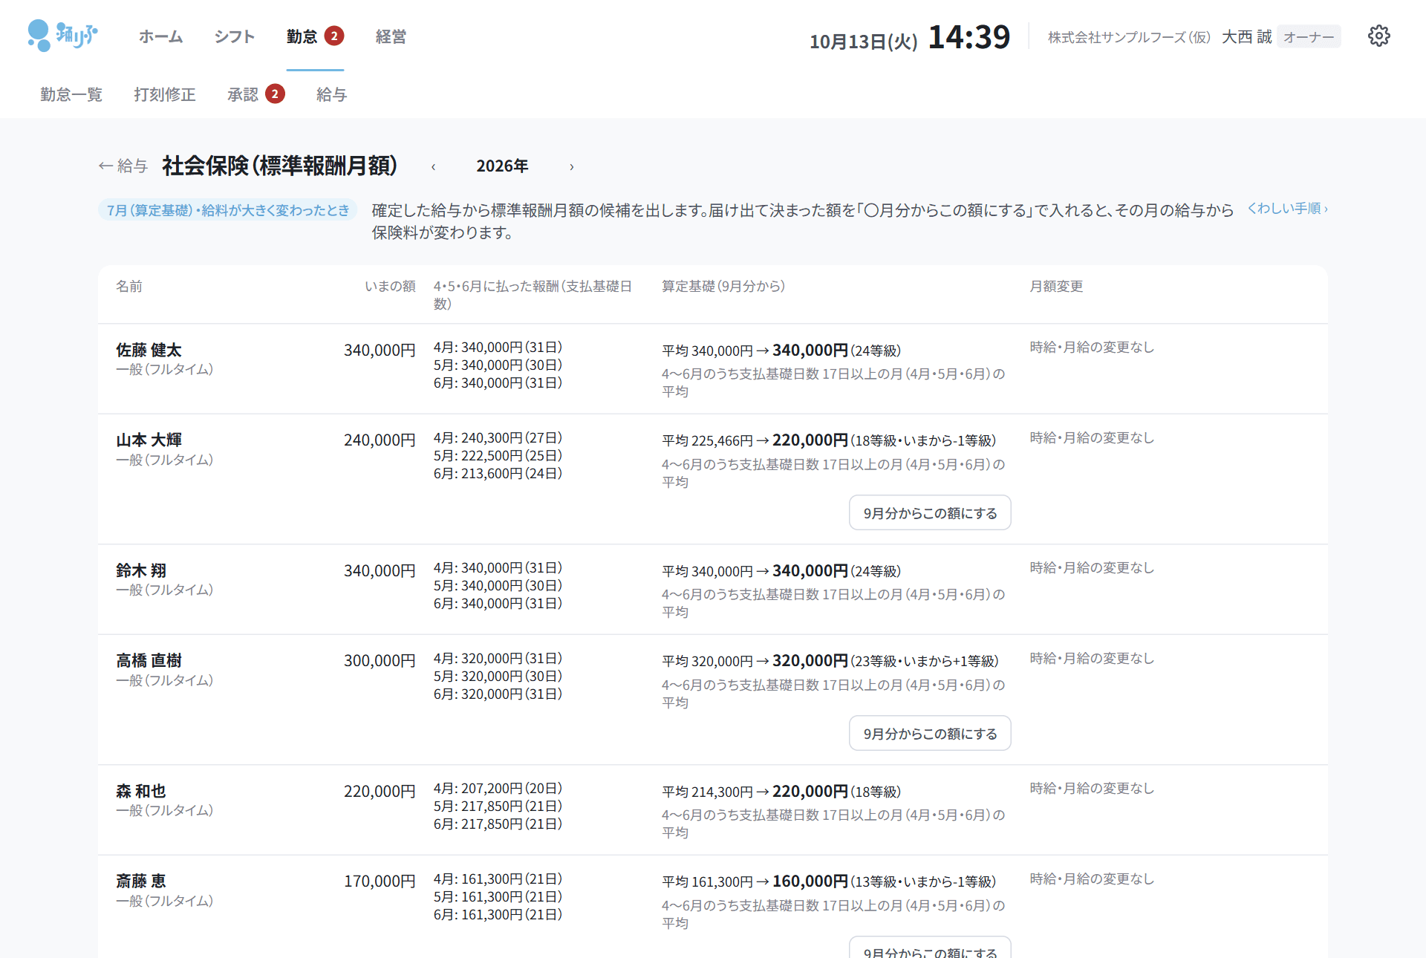Click current amount 220,000円 for 森 和也
The height and width of the screenshot is (958, 1426).
pos(380,791)
